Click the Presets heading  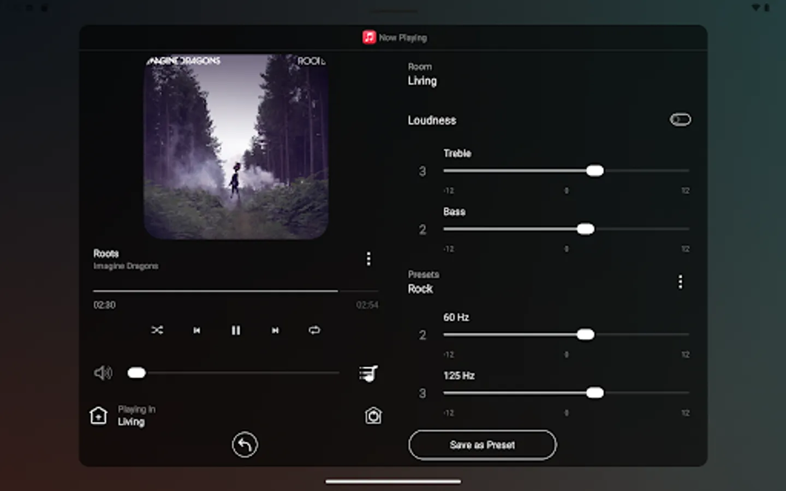424,274
